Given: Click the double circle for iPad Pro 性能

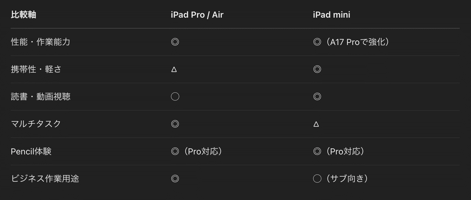Looking at the screenshot, I should coord(175,42).
